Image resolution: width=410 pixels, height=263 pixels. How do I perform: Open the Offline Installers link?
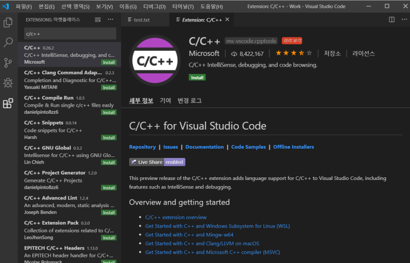point(293,147)
